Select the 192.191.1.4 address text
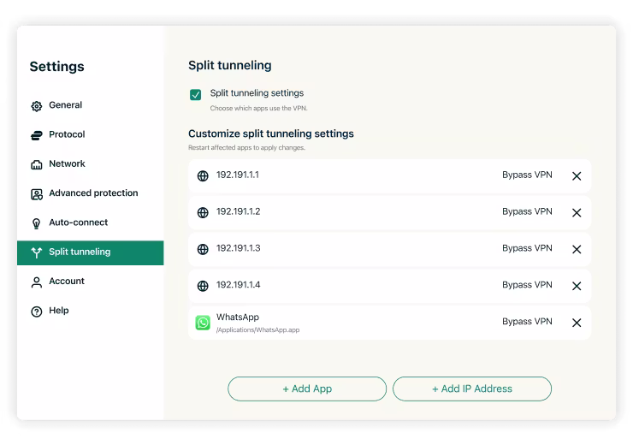The height and width of the screenshot is (445, 633). coord(238,285)
